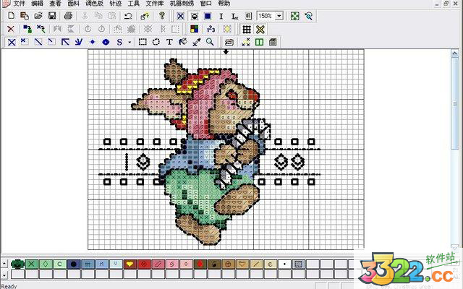This screenshot has height=289, width=463.
Task: Select the half stitch diagonal line tool
Action: pyautogui.click(x=38, y=42)
